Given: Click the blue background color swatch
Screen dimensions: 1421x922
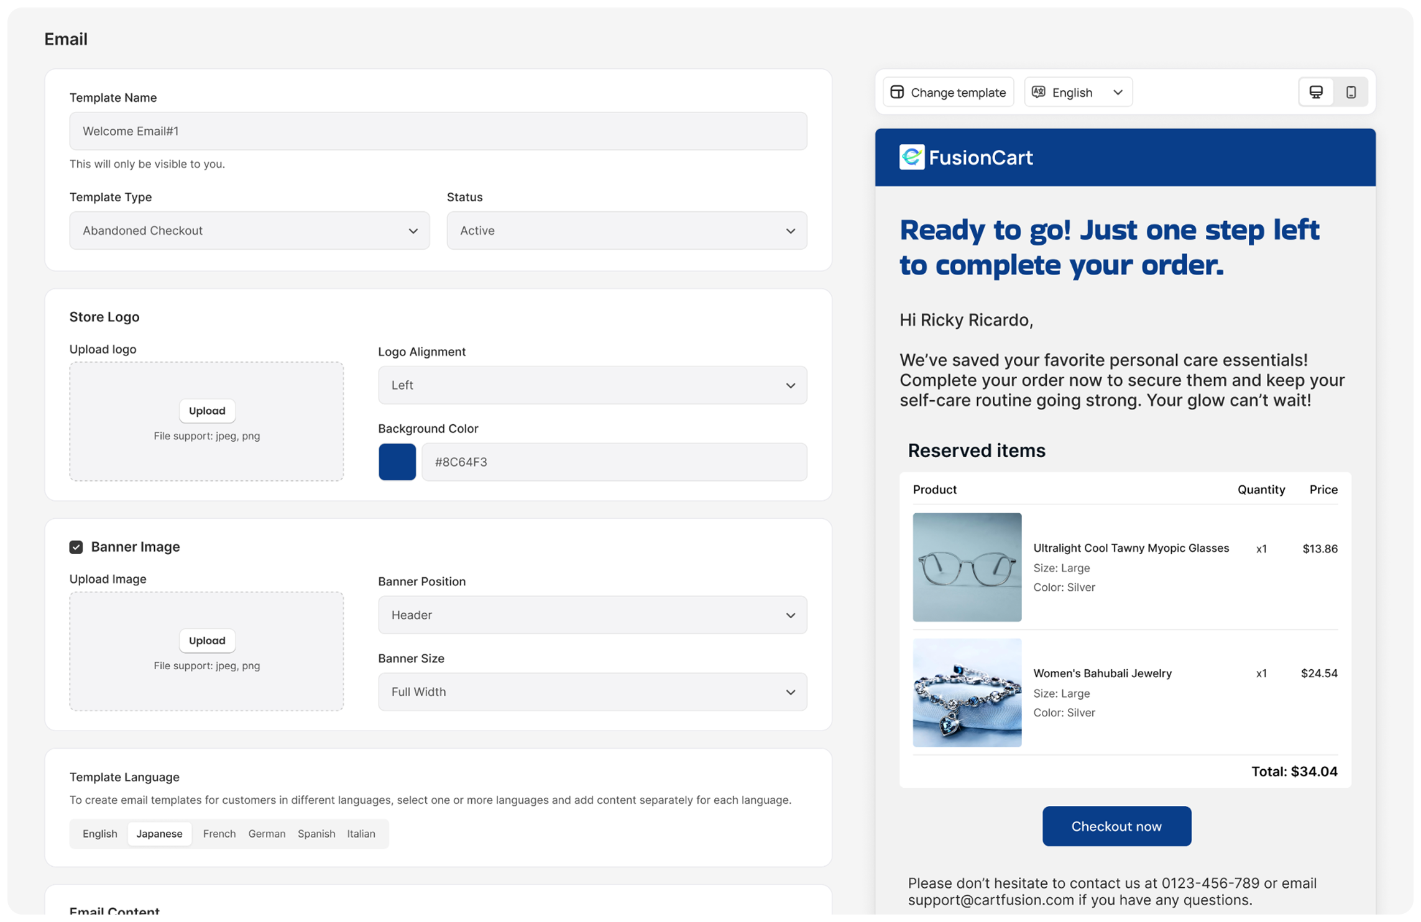Looking at the screenshot, I should (397, 462).
